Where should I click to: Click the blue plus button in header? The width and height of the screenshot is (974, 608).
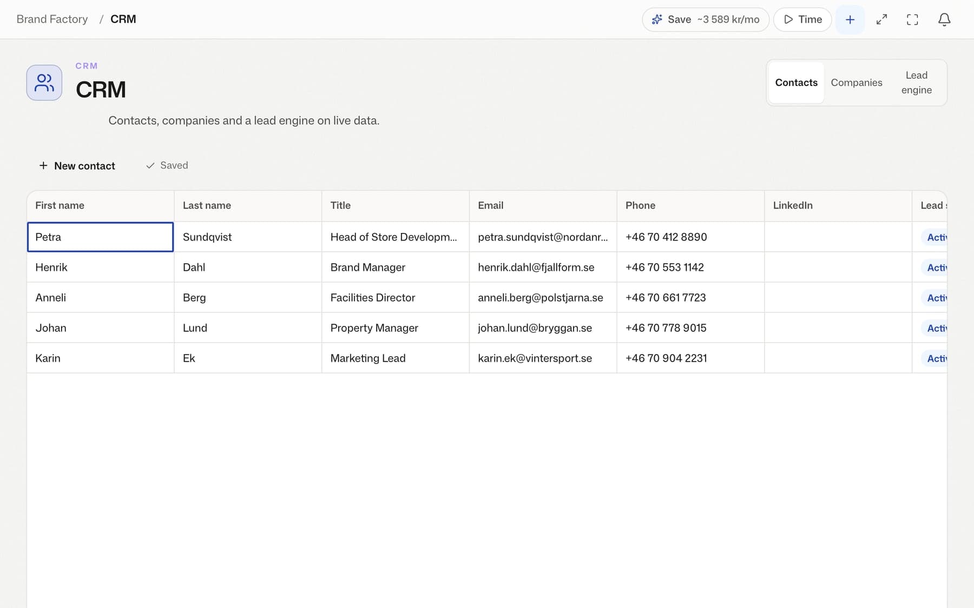tap(850, 19)
